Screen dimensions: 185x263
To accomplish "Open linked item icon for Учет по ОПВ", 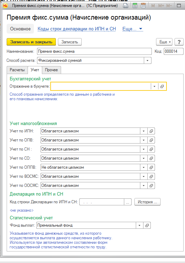I will coord(151,140).
